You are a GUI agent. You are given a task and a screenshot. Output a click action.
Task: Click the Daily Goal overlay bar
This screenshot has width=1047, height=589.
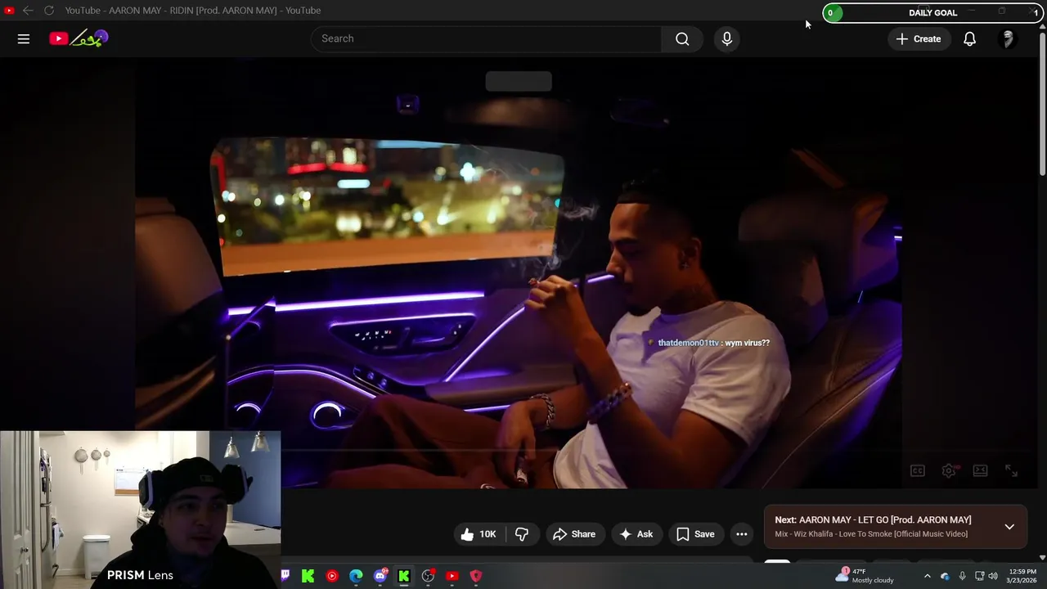(932, 12)
